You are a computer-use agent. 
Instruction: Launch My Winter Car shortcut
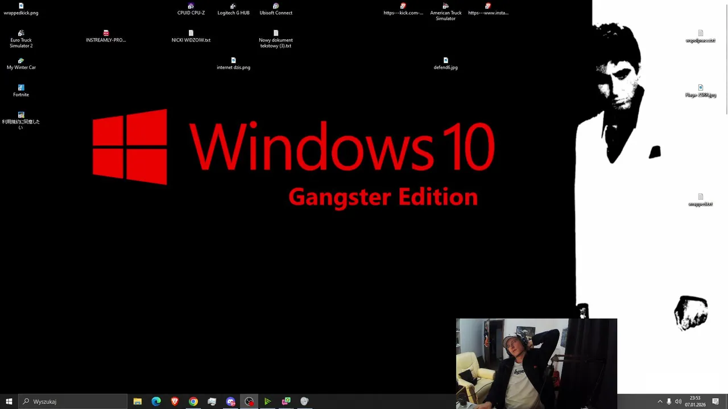[x=21, y=64]
